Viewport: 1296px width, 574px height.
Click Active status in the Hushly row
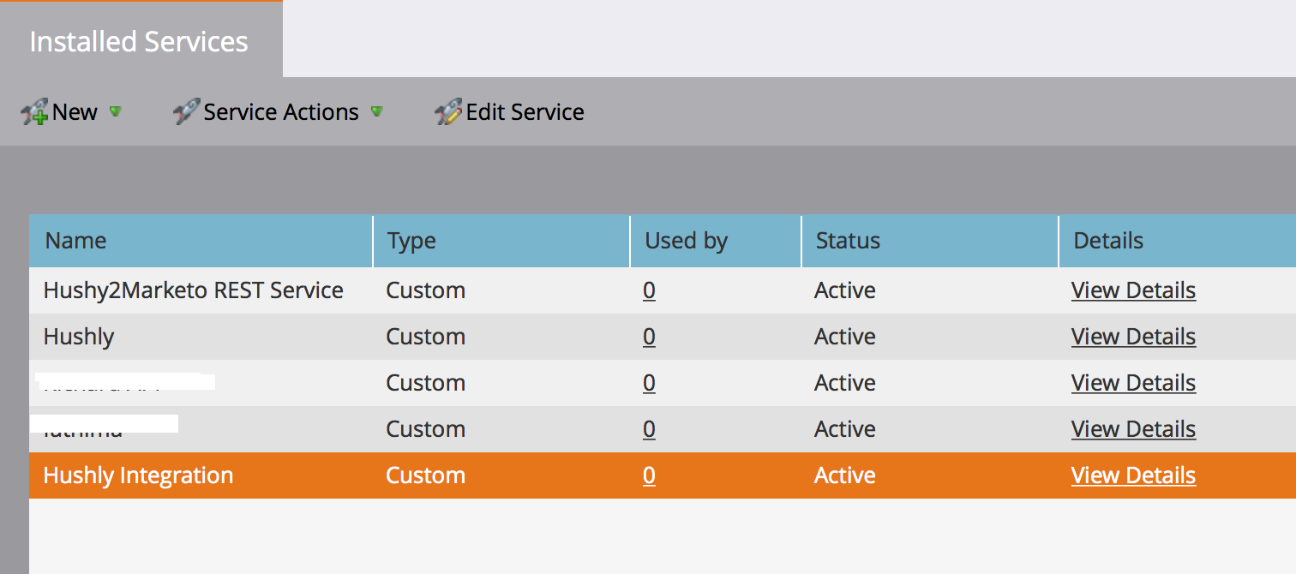(x=845, y=337)
